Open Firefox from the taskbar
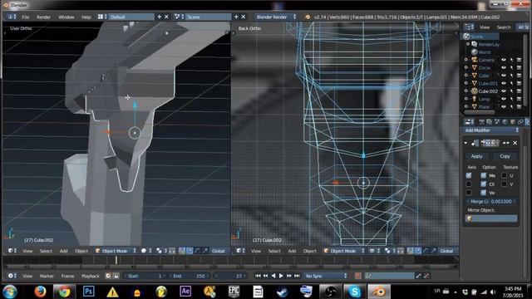This screenshot has width=532, height=299. (40, 292)
